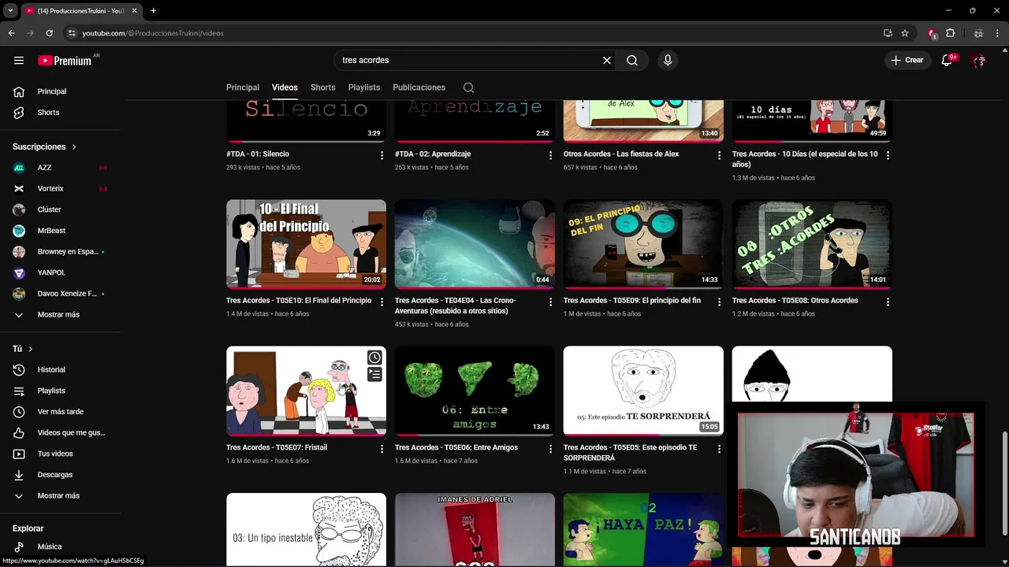The image size is (1009, 567).
Task: Add Fristail video to queue icon
Action: 374,375
